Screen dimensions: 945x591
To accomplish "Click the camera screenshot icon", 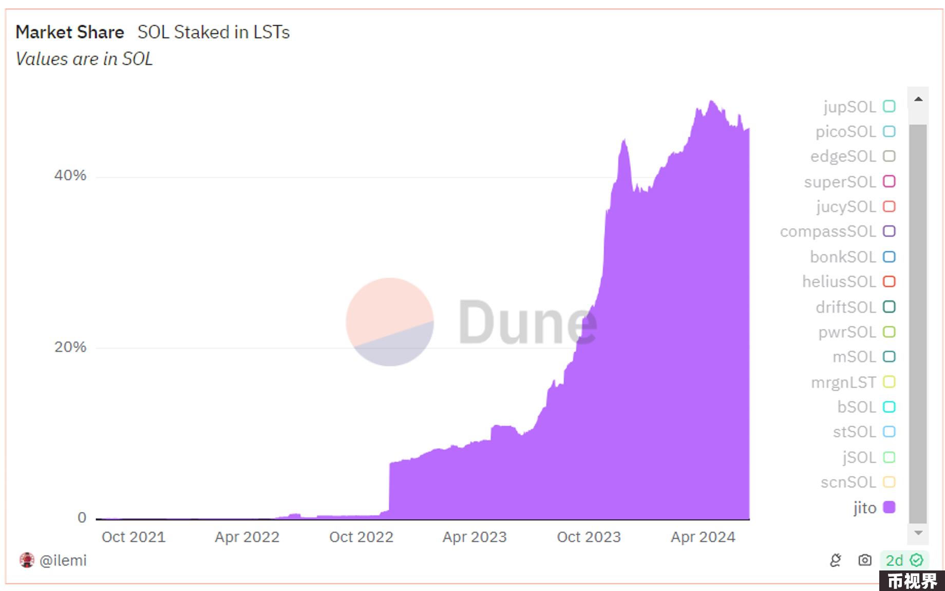I will pyautogui.click(x=865, y=560).
